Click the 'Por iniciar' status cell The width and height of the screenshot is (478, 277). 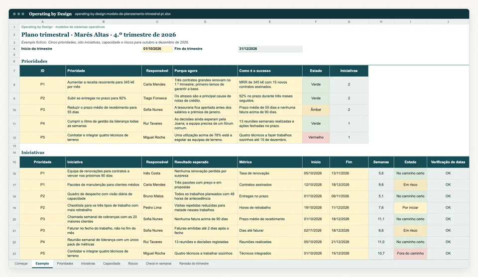410,207
